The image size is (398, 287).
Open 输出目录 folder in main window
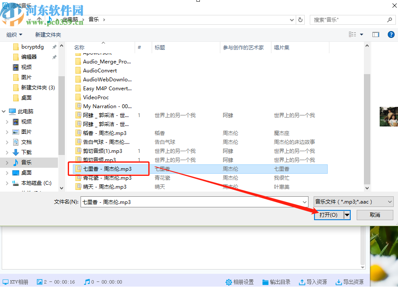click(x=276, y=282)
